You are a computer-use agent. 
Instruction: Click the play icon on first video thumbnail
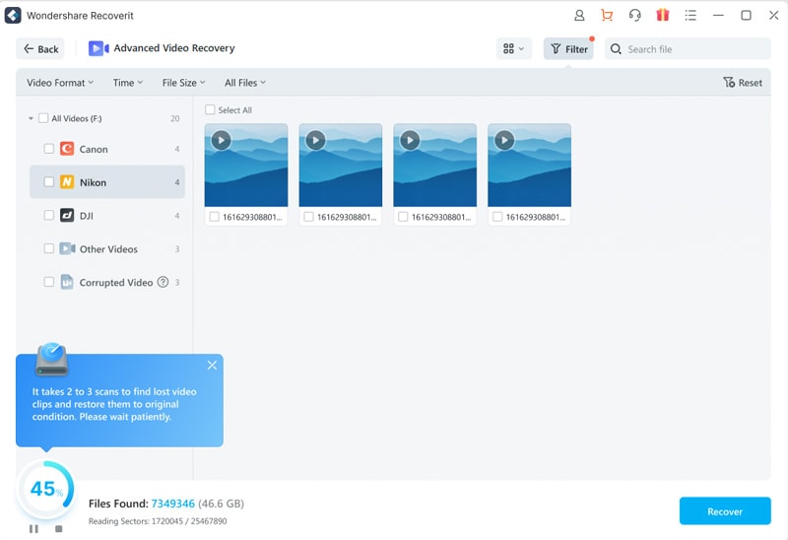point(221,140)
